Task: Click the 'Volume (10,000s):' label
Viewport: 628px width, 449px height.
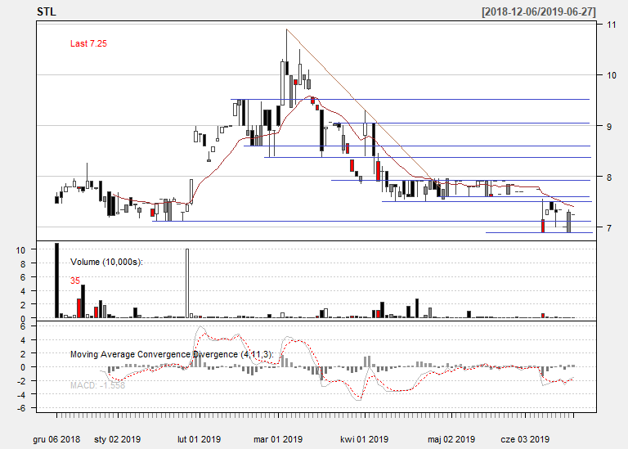Action: tap(106, 262)
